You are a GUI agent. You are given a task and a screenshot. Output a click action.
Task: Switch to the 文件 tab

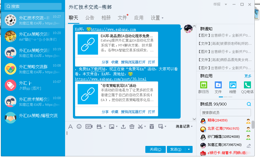pyautogui.click(x=122, y=18)
